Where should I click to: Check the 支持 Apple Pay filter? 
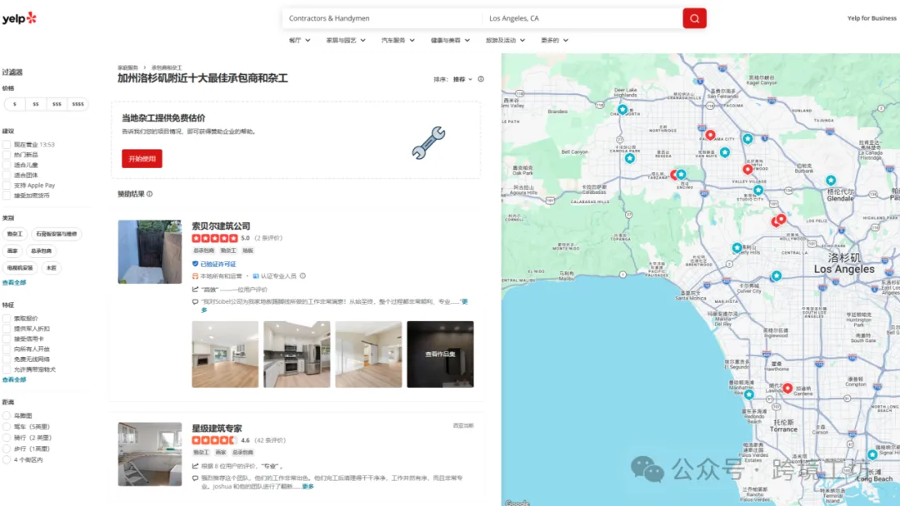(8, 186)
